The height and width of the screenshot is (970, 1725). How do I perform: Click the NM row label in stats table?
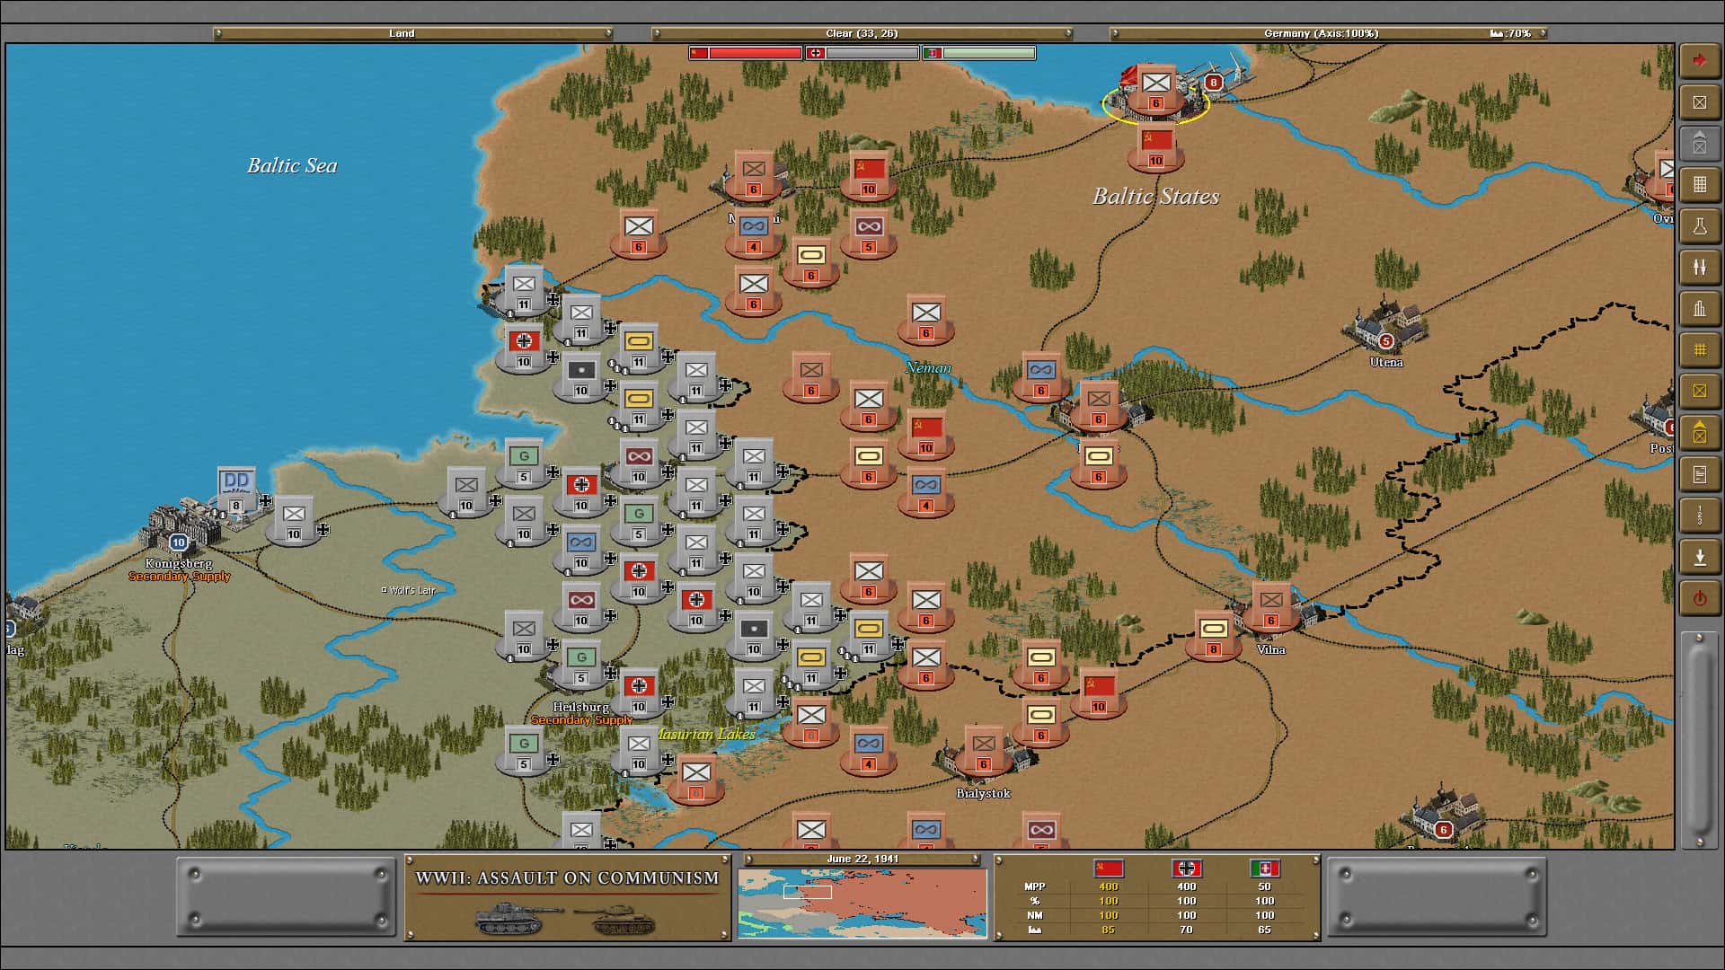[1034, 915]
